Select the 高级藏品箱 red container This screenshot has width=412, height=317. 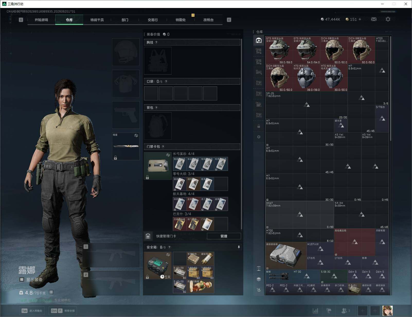coord(354,242)
